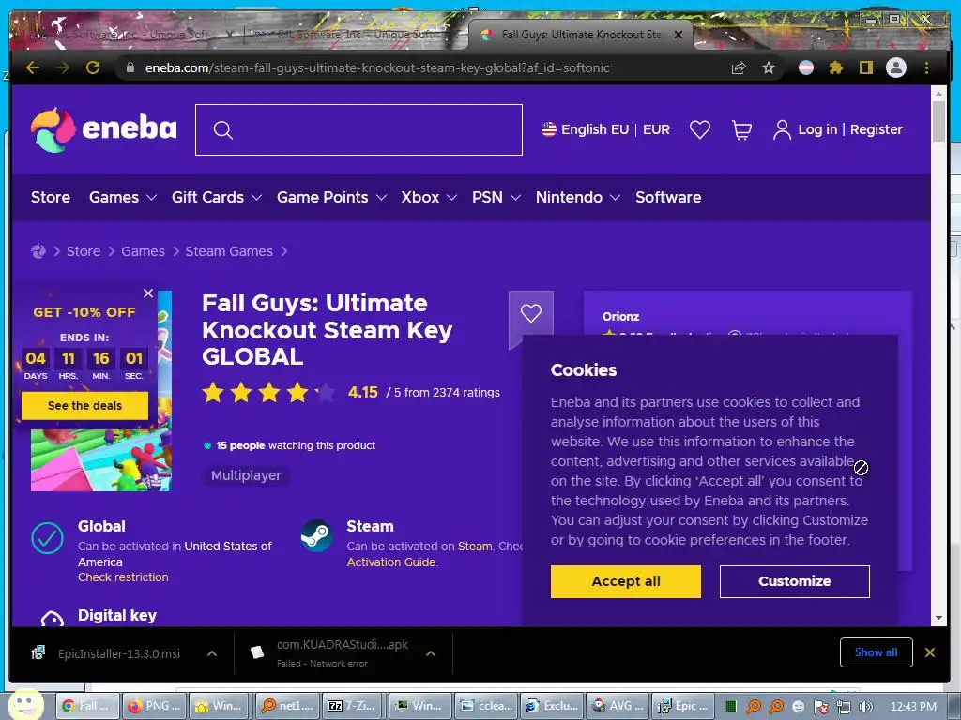Open the browser extensions puzzle icon
961x720 pixels.
(x=835, y=67)
